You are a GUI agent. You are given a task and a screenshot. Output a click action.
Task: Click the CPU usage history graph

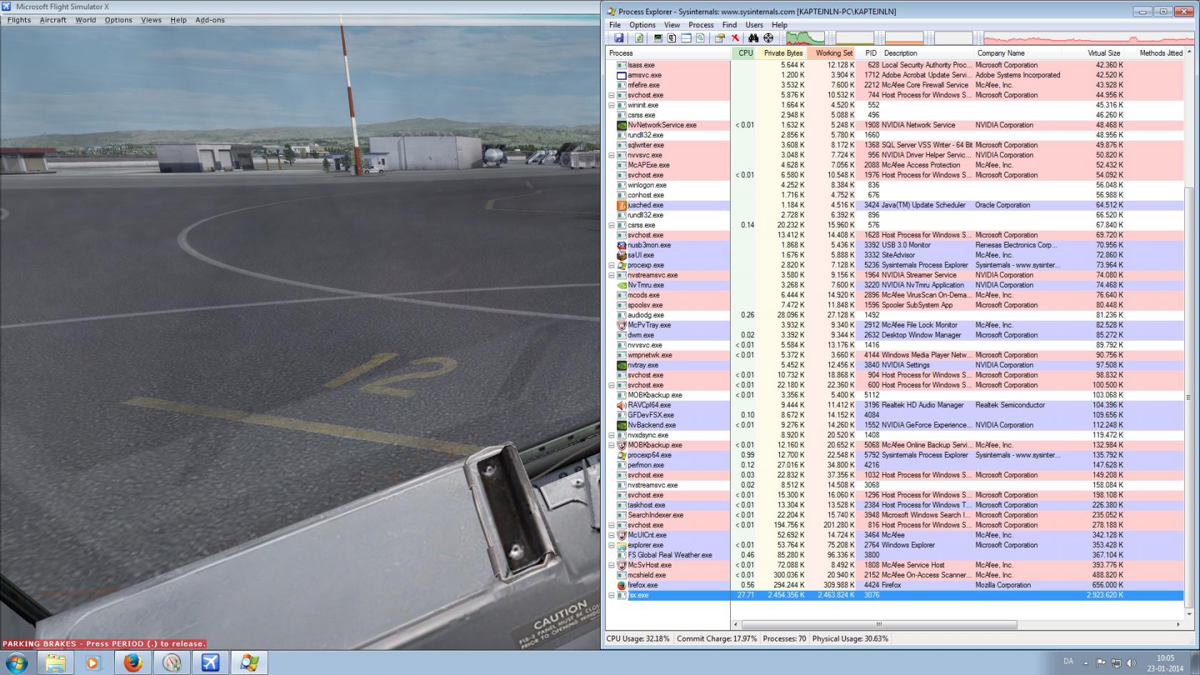point(806,38)
